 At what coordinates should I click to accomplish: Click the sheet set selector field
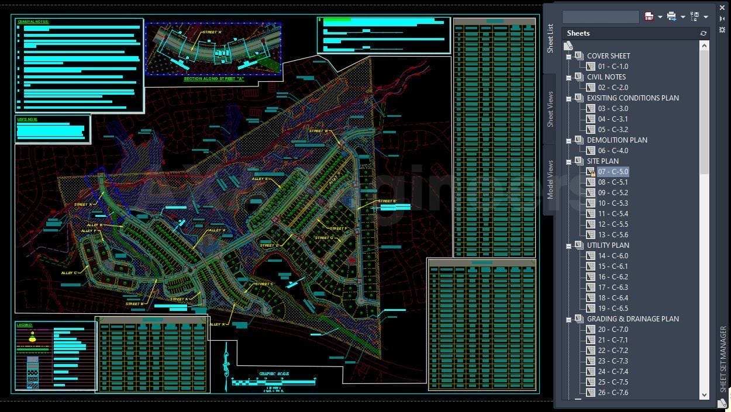(x=600, y=17)
